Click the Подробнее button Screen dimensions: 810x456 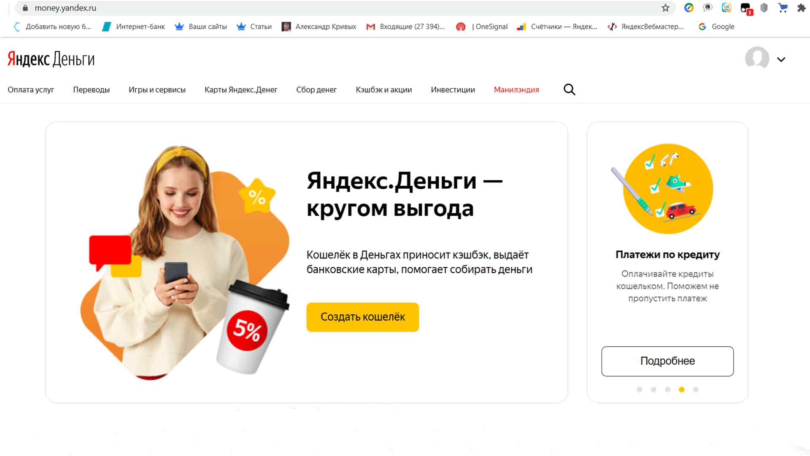[667, 361]
